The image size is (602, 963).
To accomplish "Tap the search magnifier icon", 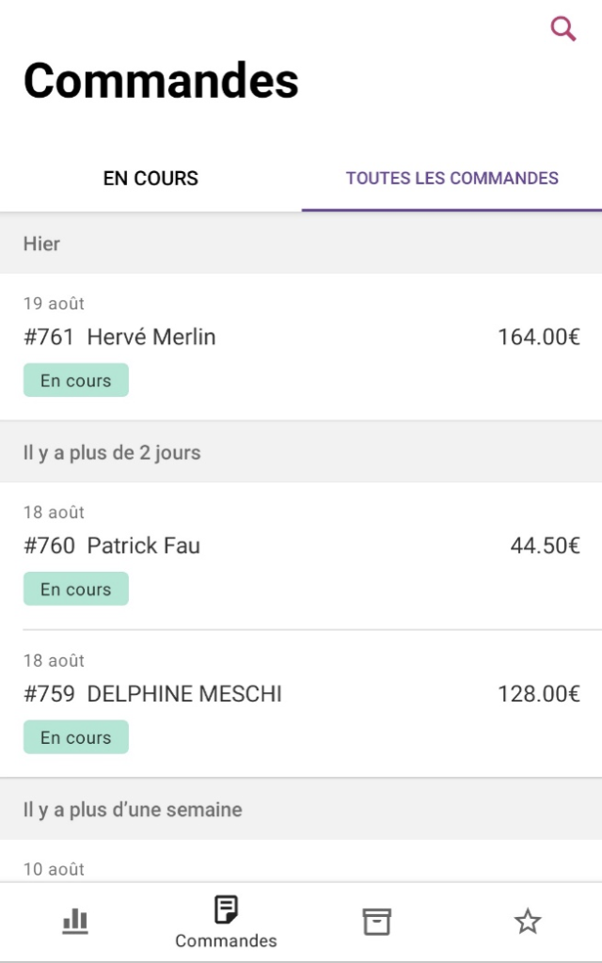I will (562, 29).
